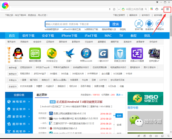The width and height of the screenshot is (172, 139).
Task: Click the 360安全卫士 green banner
Action: [145, 99]
